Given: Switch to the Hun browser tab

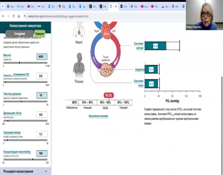Looking at the screenshot, I should (124, 6).
